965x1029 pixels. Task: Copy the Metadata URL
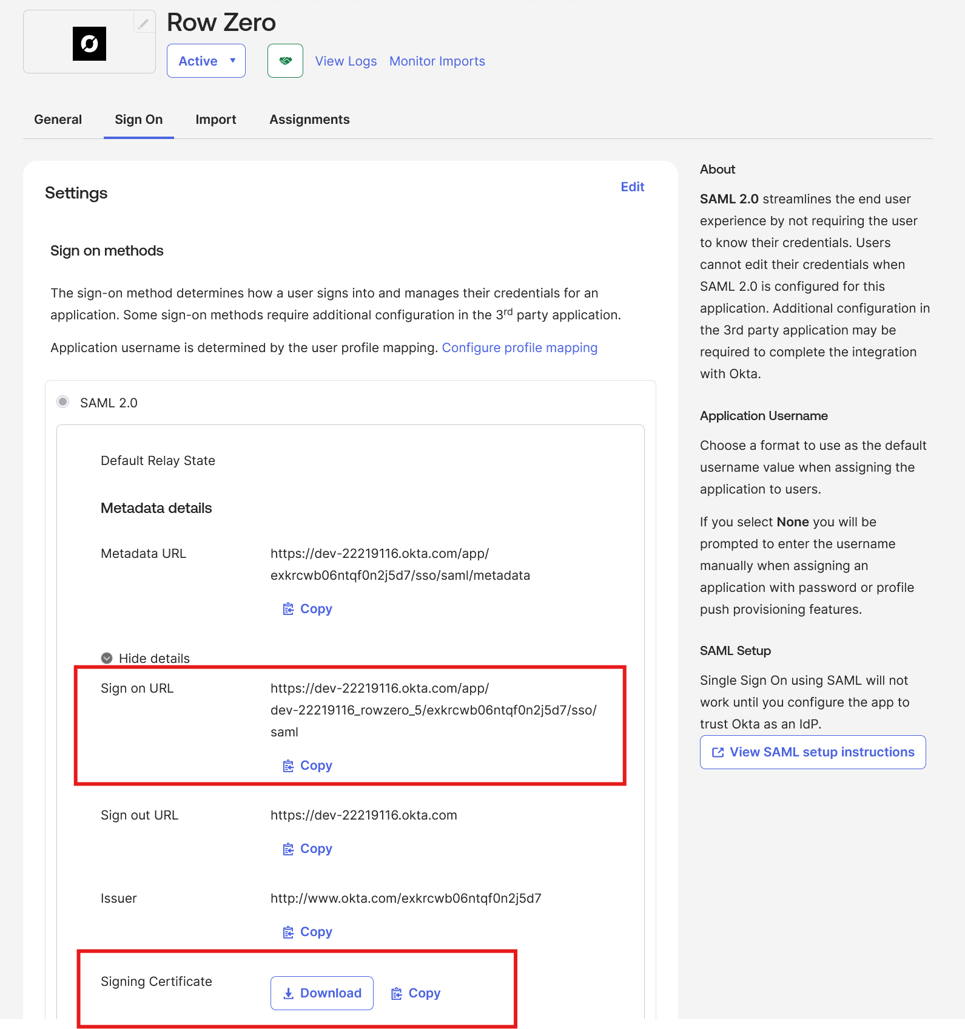308,609
